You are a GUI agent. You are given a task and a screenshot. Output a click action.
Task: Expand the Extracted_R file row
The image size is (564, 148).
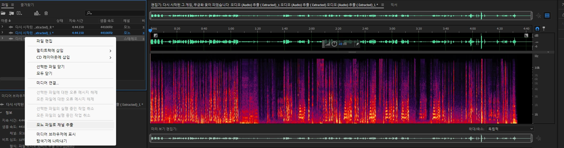2,27
